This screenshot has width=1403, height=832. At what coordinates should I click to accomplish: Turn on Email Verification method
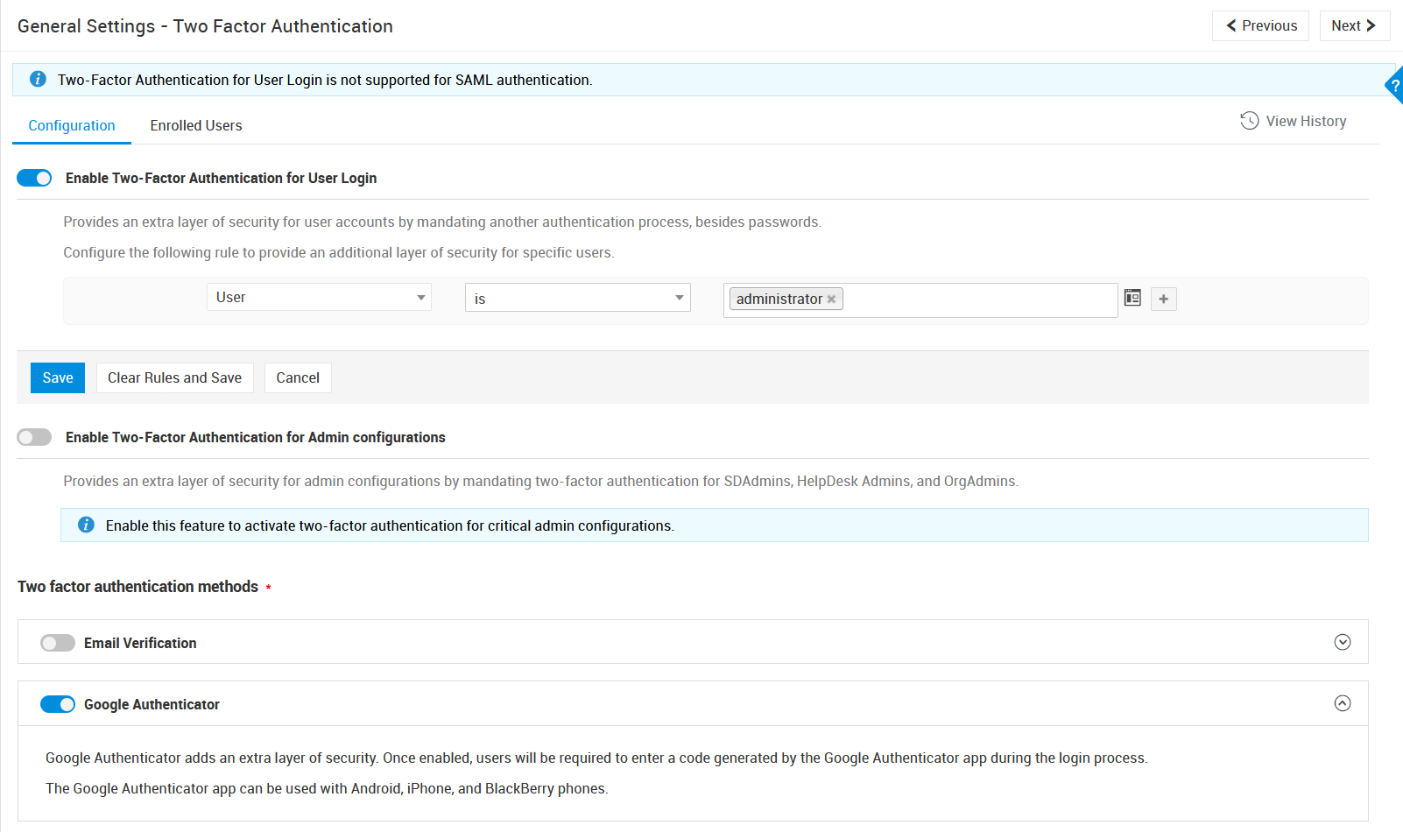[58, 643]
